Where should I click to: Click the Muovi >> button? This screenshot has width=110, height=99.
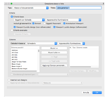tap(54, 48)
